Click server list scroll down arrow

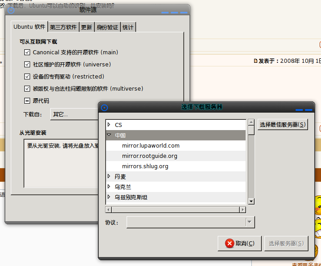(251, 201)
